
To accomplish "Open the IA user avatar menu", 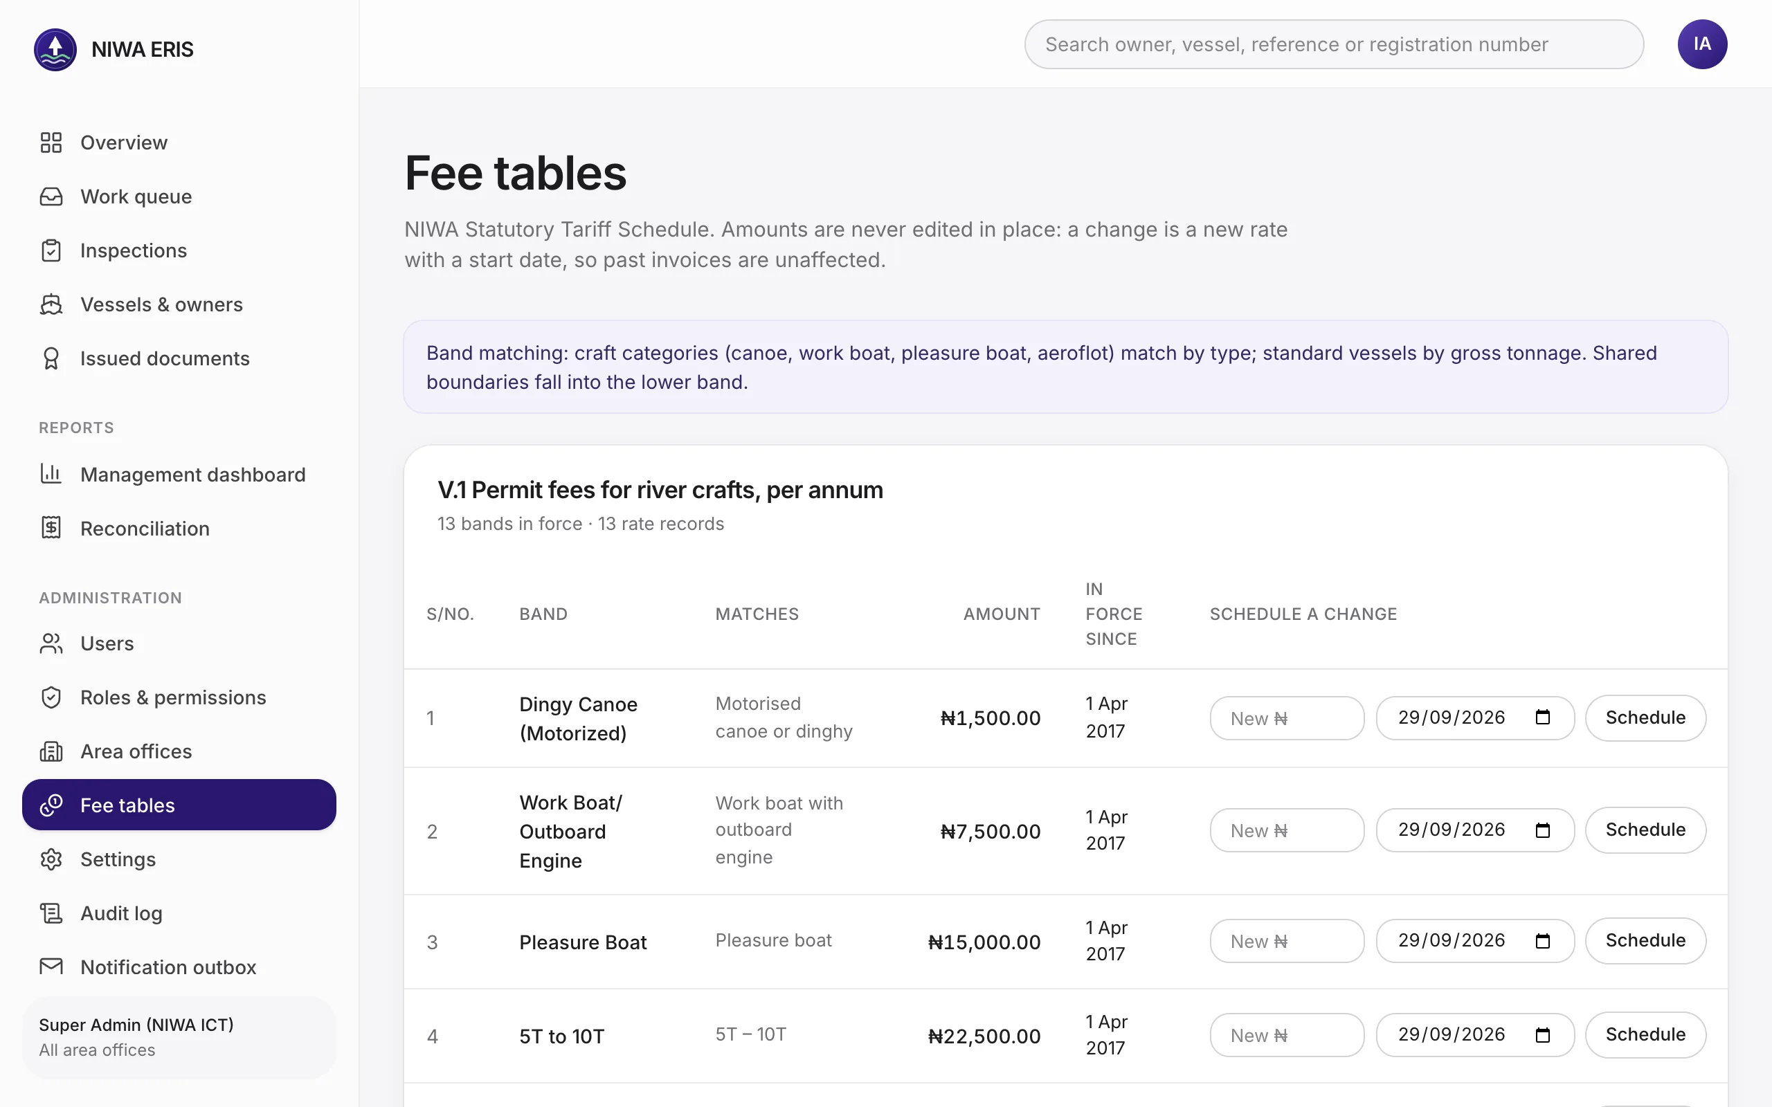I will click(x=1703, y=45).
